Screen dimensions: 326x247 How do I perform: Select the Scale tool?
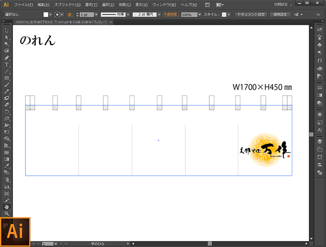7,118
